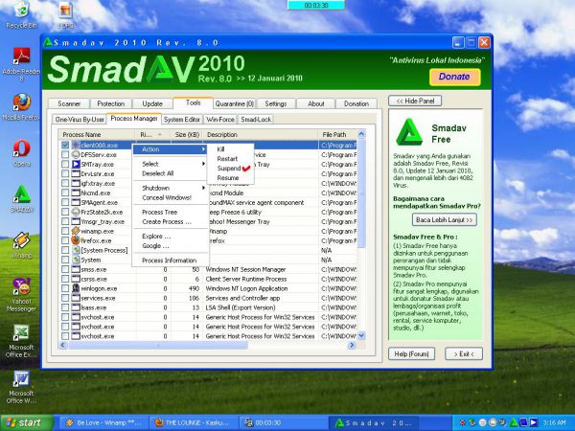Image resolution: width=575 pixels, height=431 pixels.
Task: Click the firefox.exe process icon
Action: [x=76, y=240]
